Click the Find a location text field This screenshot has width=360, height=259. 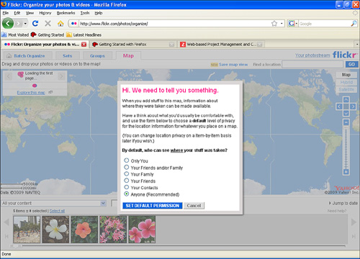(312, 64)
